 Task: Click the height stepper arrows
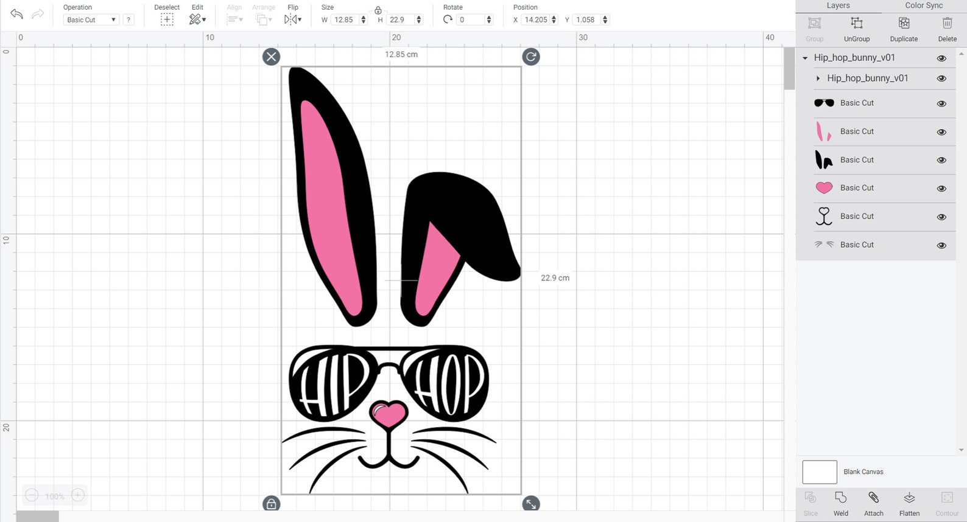click(x=418, y=19)
